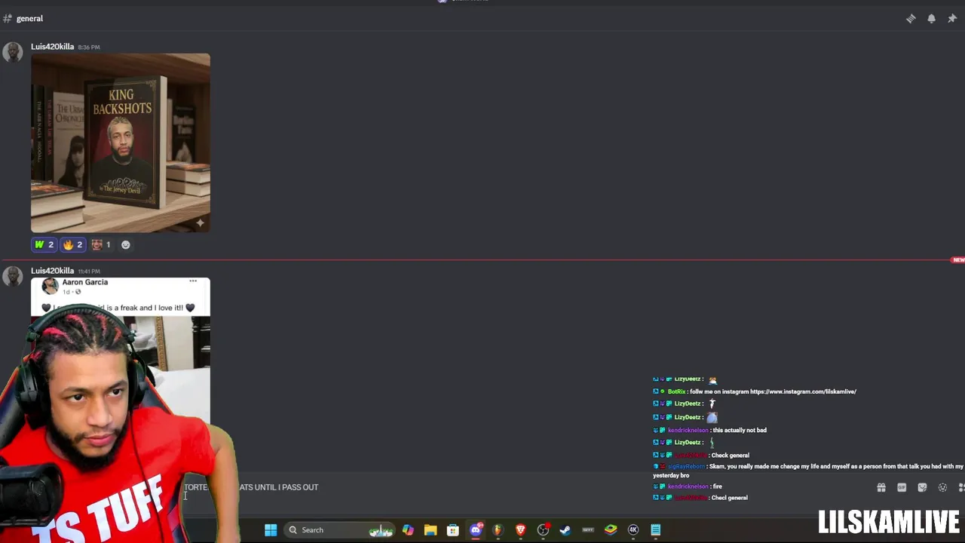
Task: Click the taskbar Search box
Action: point(341,530)
